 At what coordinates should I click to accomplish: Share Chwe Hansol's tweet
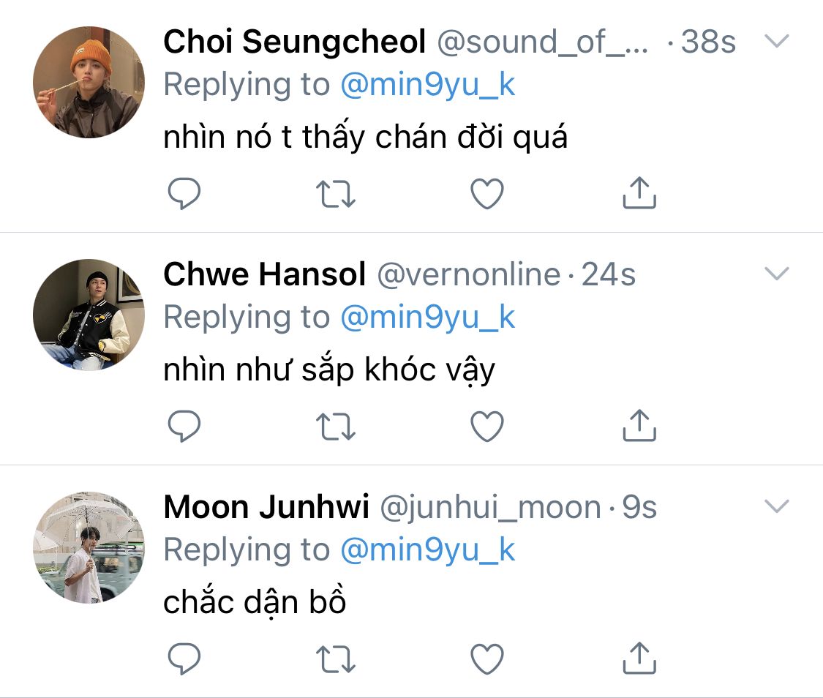click(x=639, y=425)
